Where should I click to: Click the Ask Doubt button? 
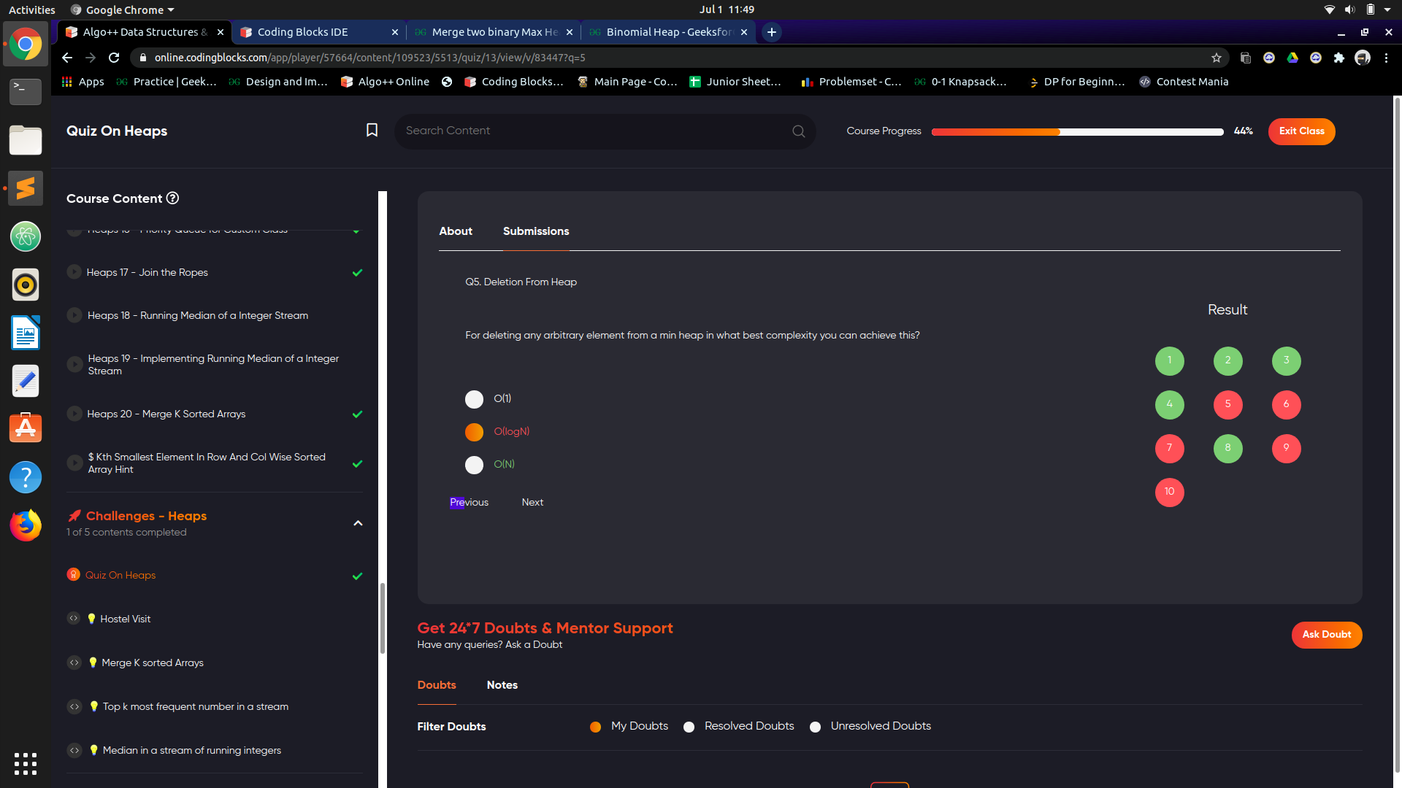(1327, 635)
